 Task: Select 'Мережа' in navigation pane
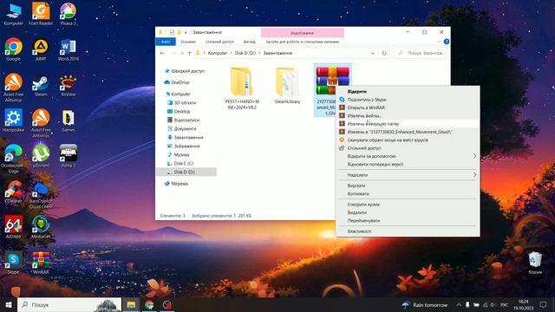pyautogui.click(x=180, y=184)
